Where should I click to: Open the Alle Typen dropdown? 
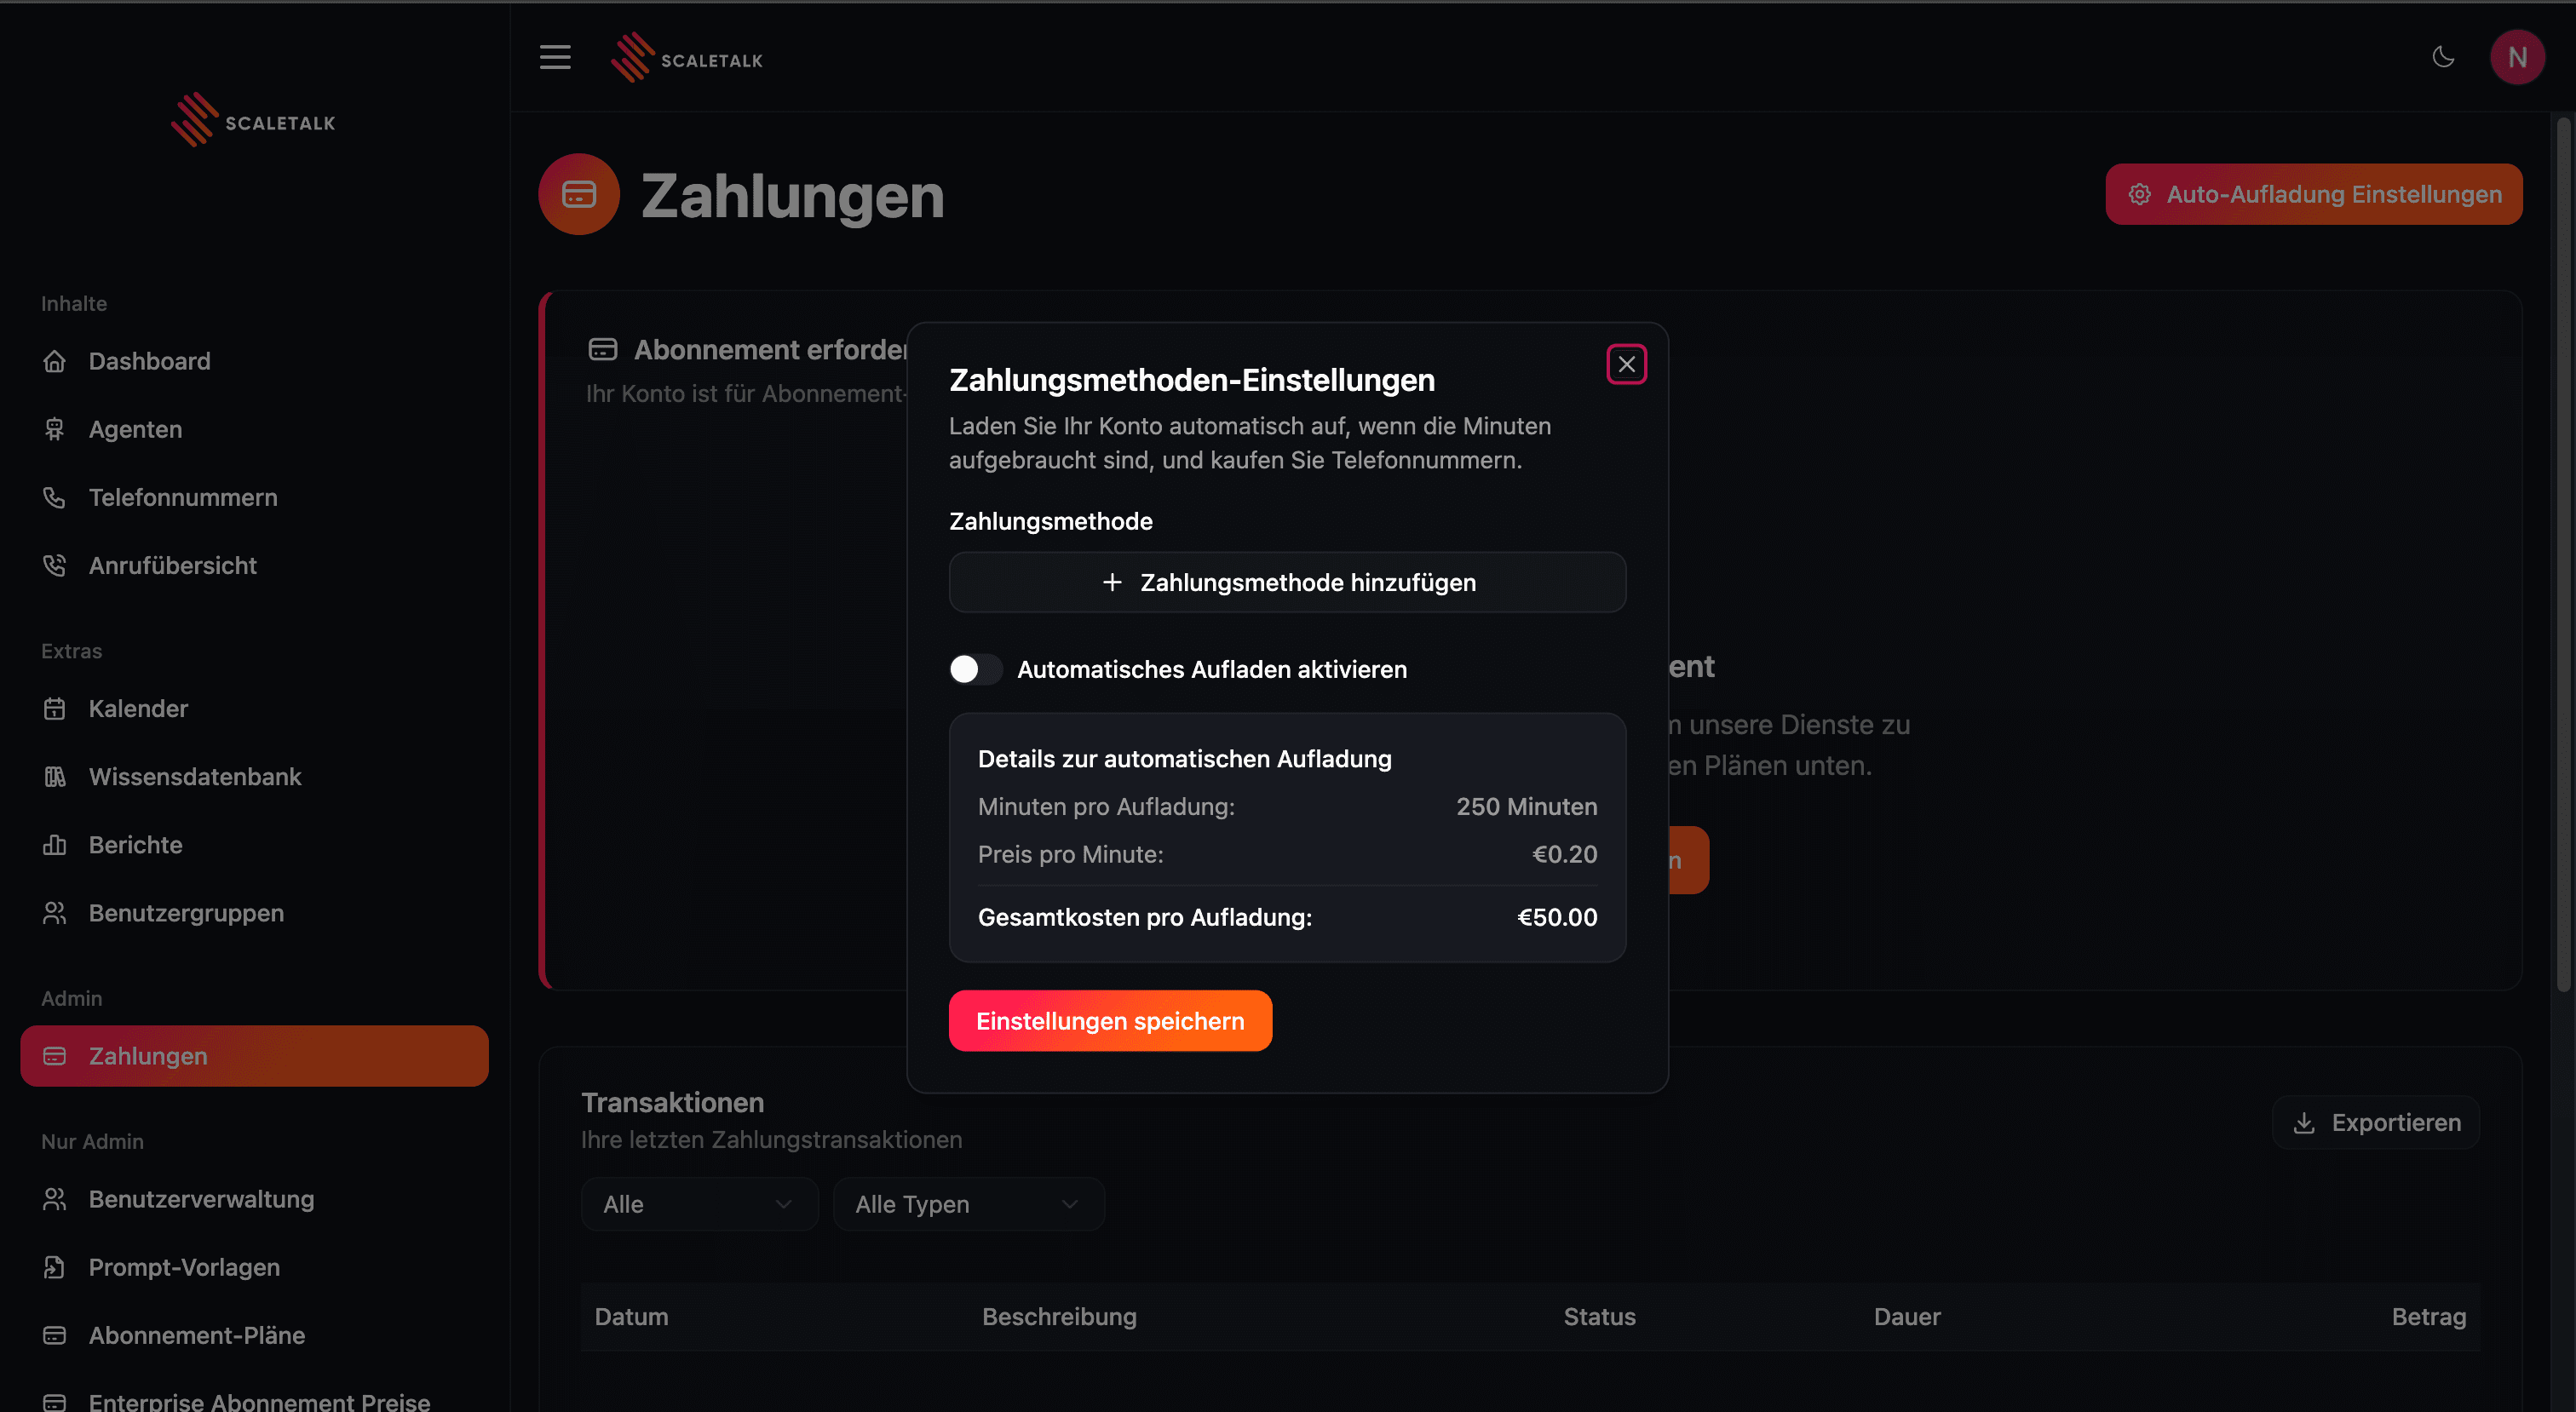pos(967,1204)
